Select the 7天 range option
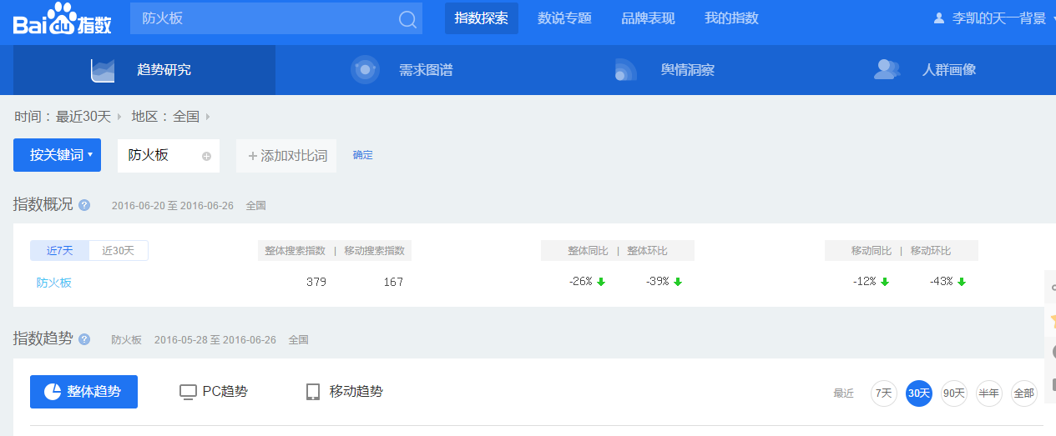The width and height of the screenshot is (1056, 436). (884, 393)
